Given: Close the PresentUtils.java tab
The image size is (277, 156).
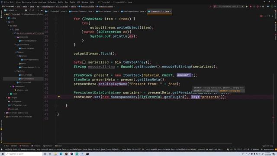Looking at the screenshot, I should (170, 12).
